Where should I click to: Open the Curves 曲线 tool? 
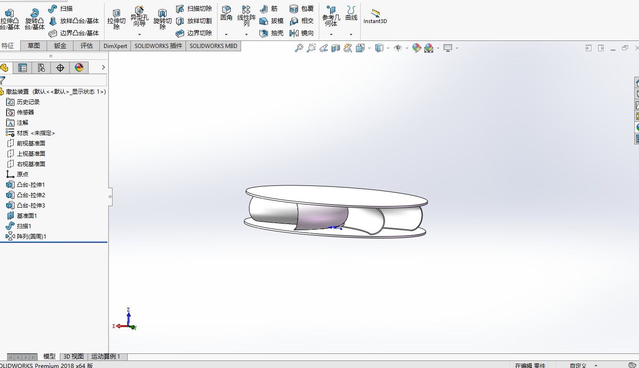[351, 14]
